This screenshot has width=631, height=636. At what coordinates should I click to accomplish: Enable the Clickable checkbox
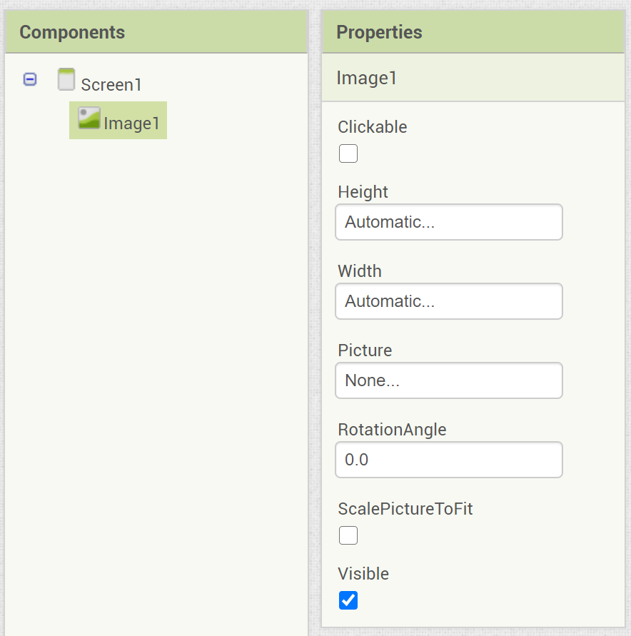click(348, 153)
